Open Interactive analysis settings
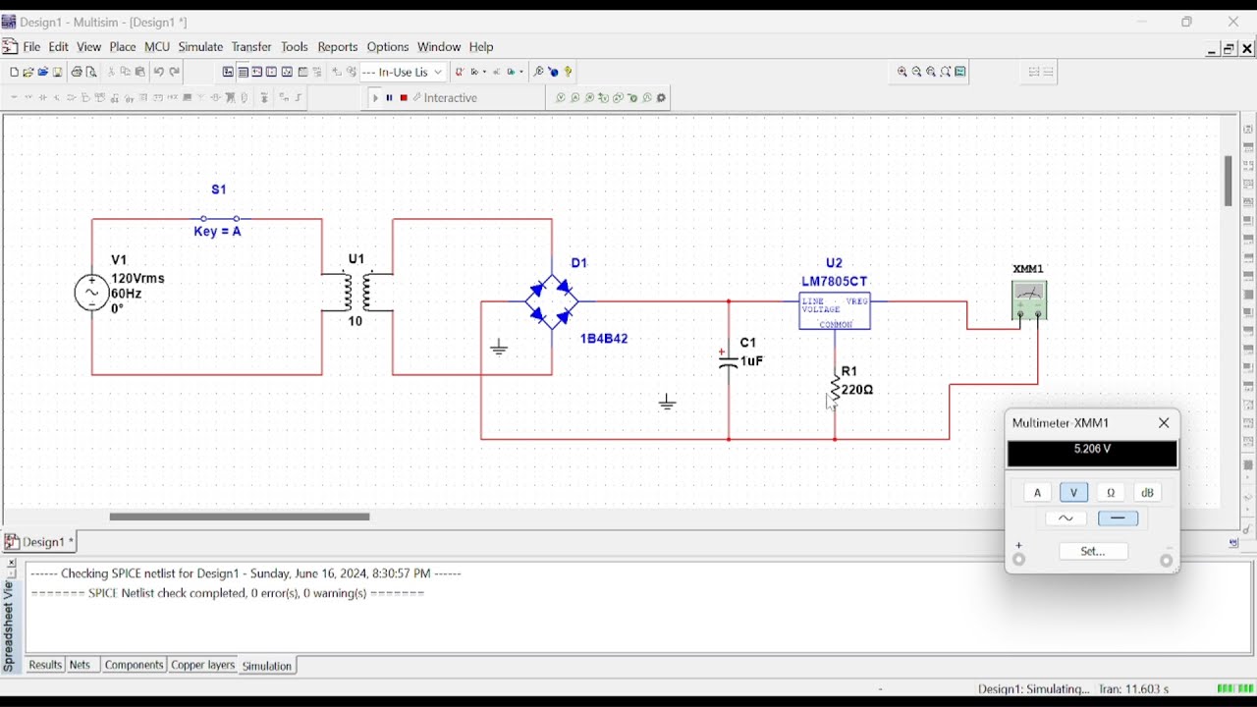 tap(445, 98)
